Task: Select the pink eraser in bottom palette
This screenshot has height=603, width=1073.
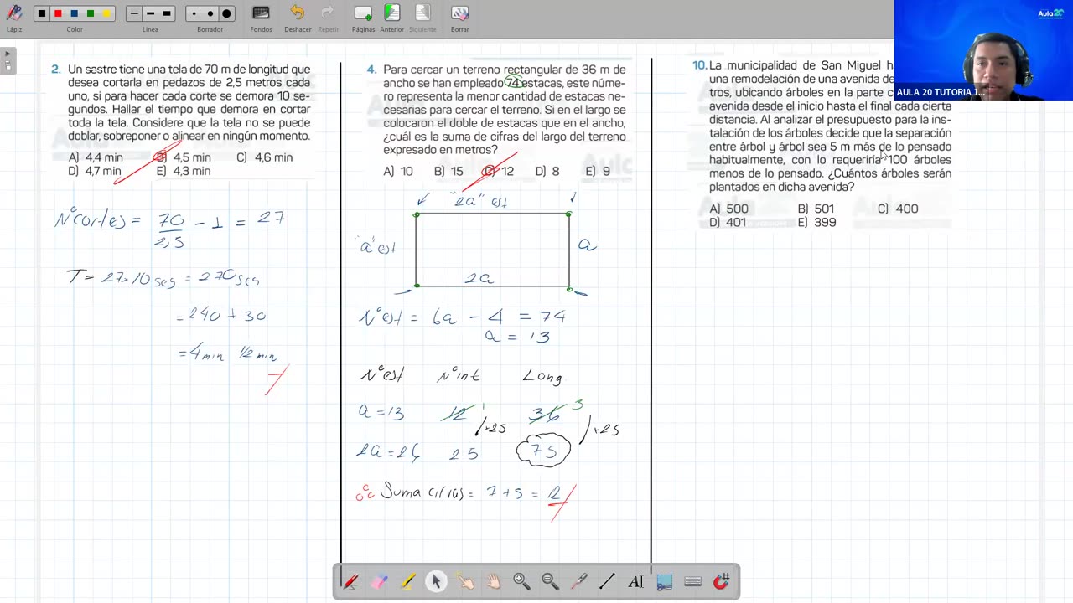Action: (x=379, y=581)
